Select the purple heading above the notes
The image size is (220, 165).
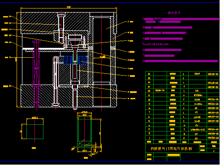[x=174, y=13]
